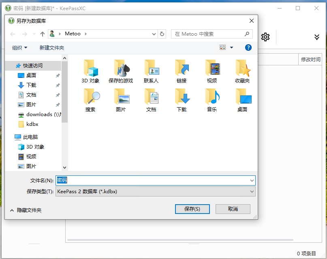Click the 保存(S) button

pyautogui.click(x=192, y=209)
